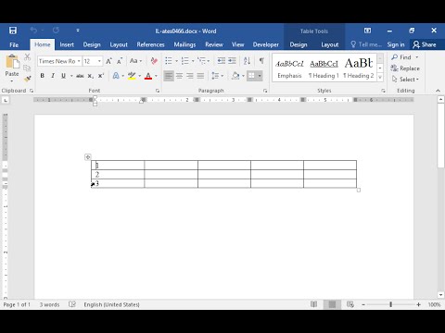Click the Copy icon
445x333 pixels.
28,68
